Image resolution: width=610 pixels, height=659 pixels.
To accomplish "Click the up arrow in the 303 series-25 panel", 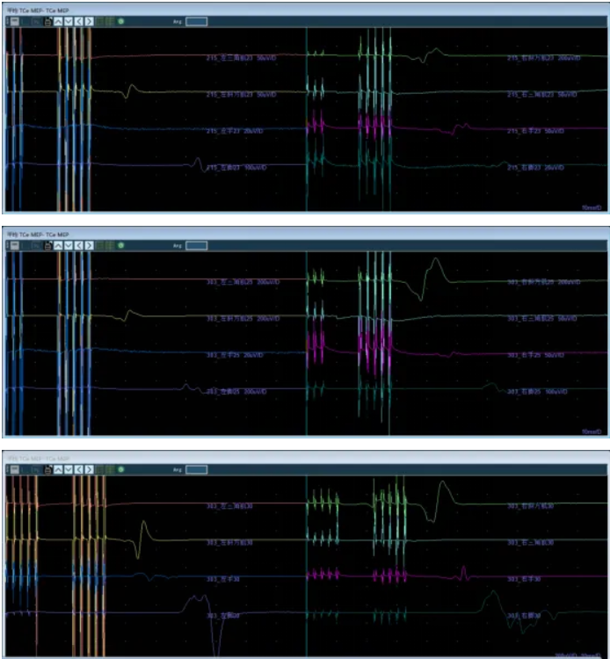I will pyautogui.click(x=58, y=245).
